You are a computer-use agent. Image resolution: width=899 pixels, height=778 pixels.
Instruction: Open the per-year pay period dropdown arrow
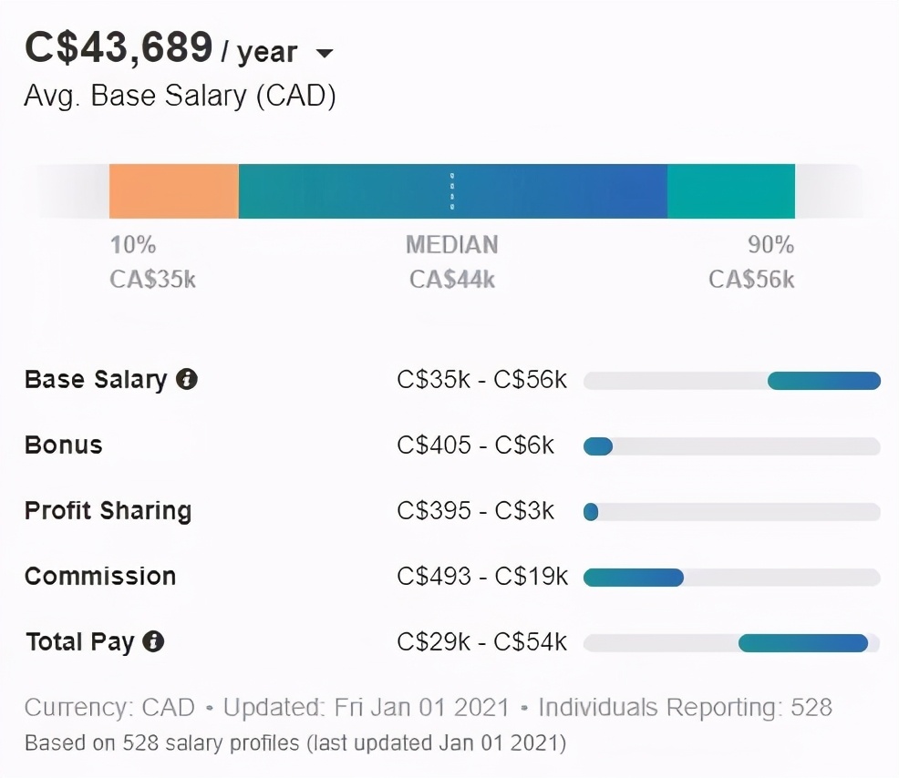click(x=325, y=53)
